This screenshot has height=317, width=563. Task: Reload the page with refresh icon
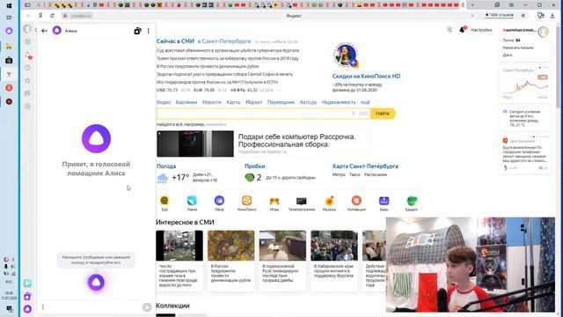52,16
